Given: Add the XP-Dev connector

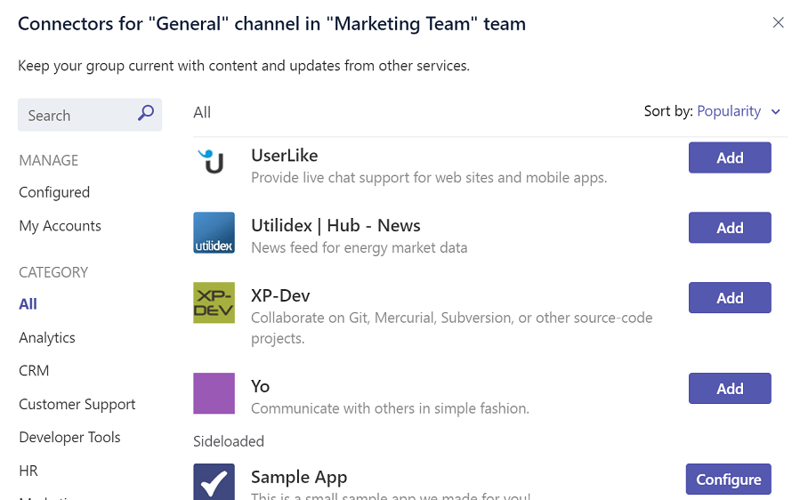Looking at the screenshot, I should 730,298.
